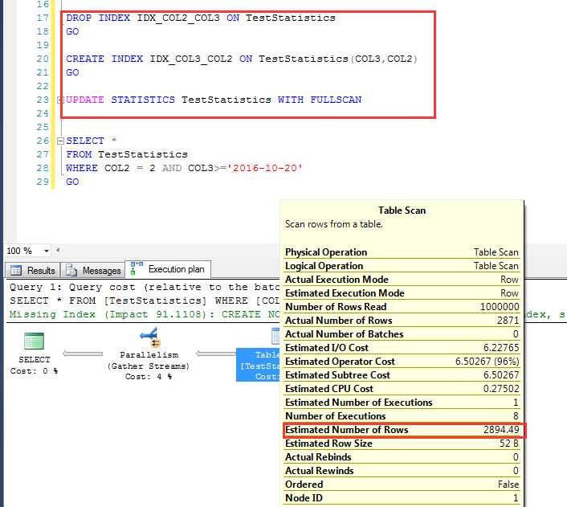567x507 pixels.
Task: Click the WHERE COL2 = 2 clause line
Action: pyautogui.click(x=184, y=168)
